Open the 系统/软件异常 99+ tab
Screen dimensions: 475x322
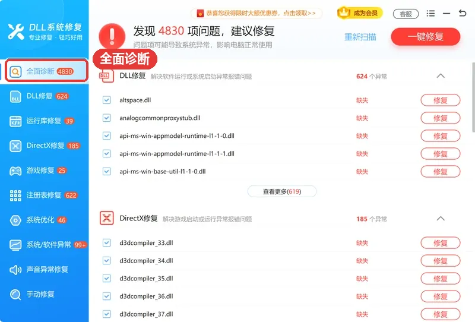pyautogui.click(x=44, y=245)
